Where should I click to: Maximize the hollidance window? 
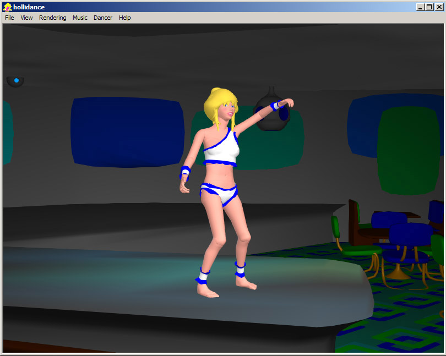429,7
